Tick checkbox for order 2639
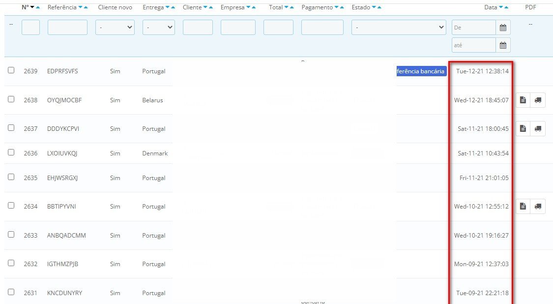 (11, 70)
